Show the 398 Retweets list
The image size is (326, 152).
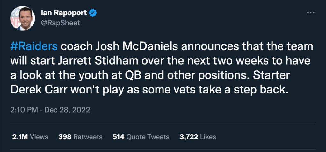click(x=80, y=137)
